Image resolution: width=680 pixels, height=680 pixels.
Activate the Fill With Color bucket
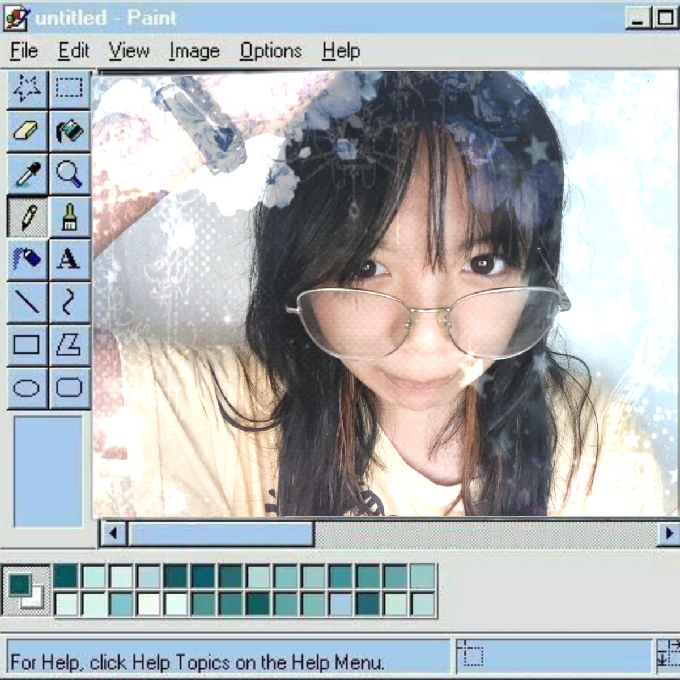[x=70, y=131]
